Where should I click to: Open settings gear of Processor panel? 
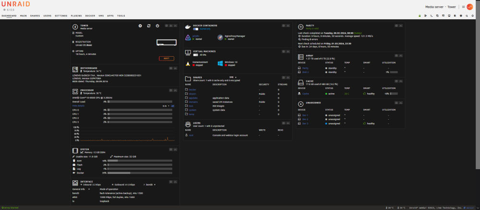(x=171, y=90)
